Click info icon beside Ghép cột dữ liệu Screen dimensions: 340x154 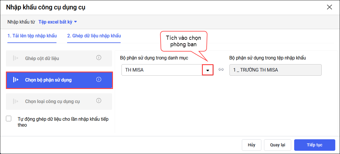(x=99, y=58)
